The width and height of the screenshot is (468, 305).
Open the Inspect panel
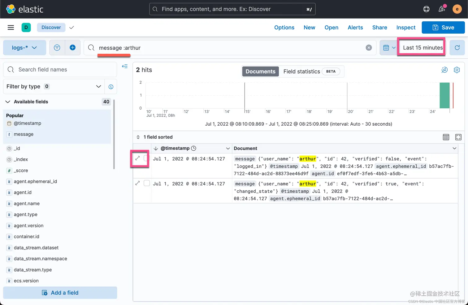(406, 27)
